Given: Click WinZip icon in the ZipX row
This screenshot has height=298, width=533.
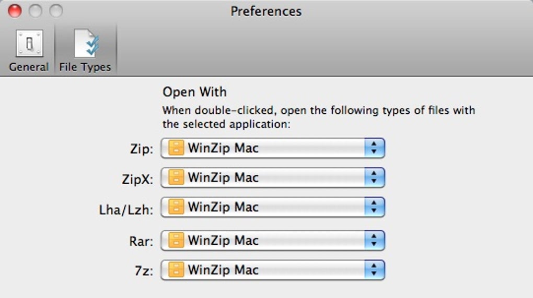Looking at the screenshot, I should pyautogui.click(x=176, y=177).
